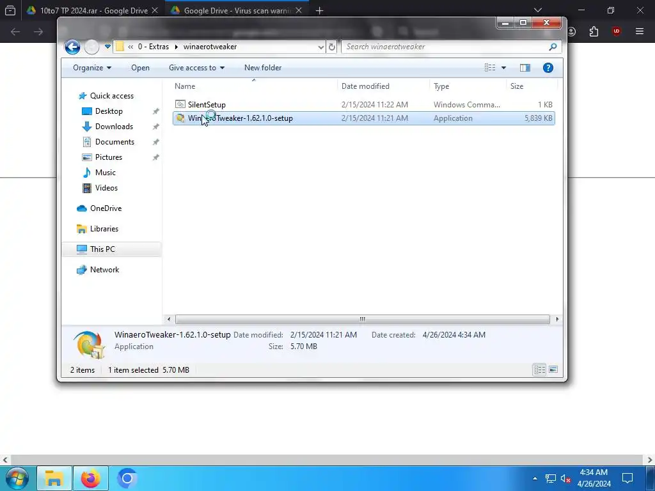Create a New folder

pyautogui.click(x=263, y=68)
